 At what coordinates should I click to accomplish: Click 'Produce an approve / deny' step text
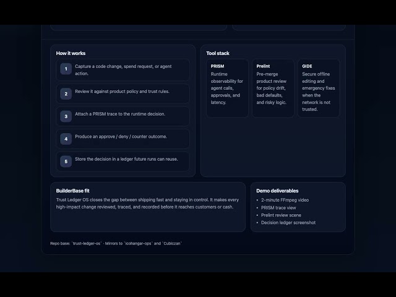tap(121, 136)
